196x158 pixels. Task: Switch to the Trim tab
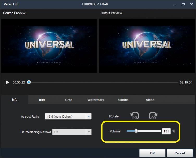tap(42, 100)
